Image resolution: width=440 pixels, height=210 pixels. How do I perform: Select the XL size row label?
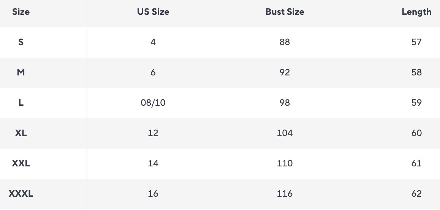(21, 133)
